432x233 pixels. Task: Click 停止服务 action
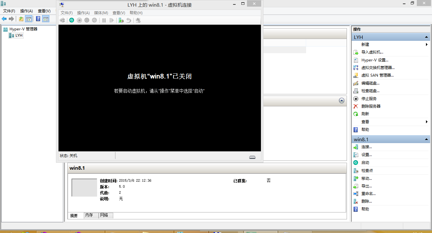point(369,99)
